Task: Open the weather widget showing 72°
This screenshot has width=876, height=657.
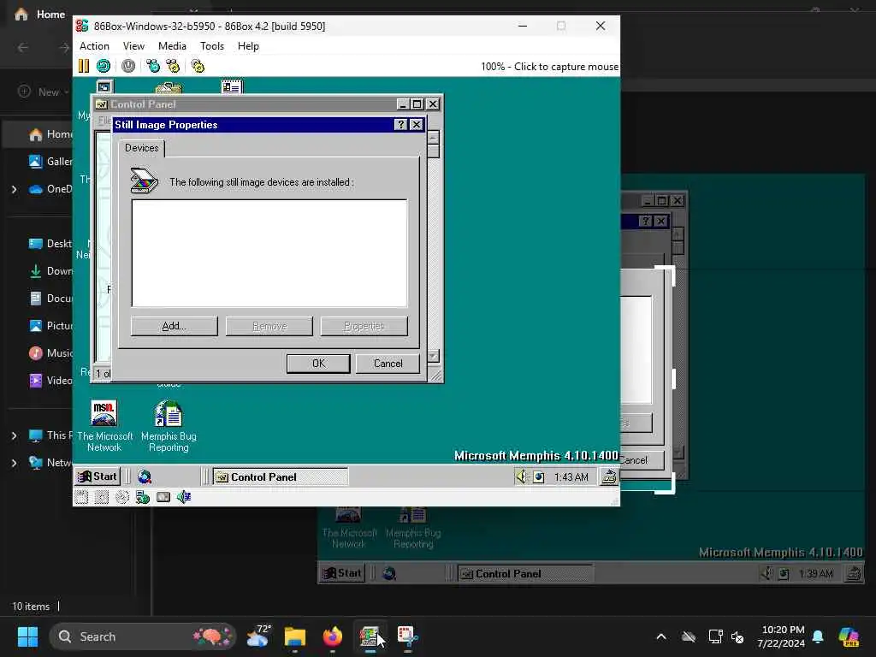Action: coord(258,636)
